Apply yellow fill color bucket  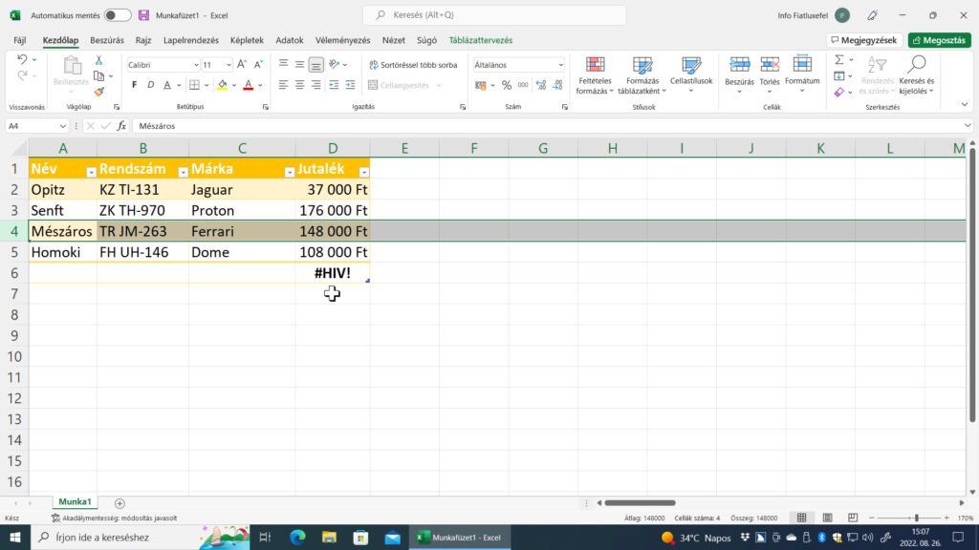click(222, 85)
